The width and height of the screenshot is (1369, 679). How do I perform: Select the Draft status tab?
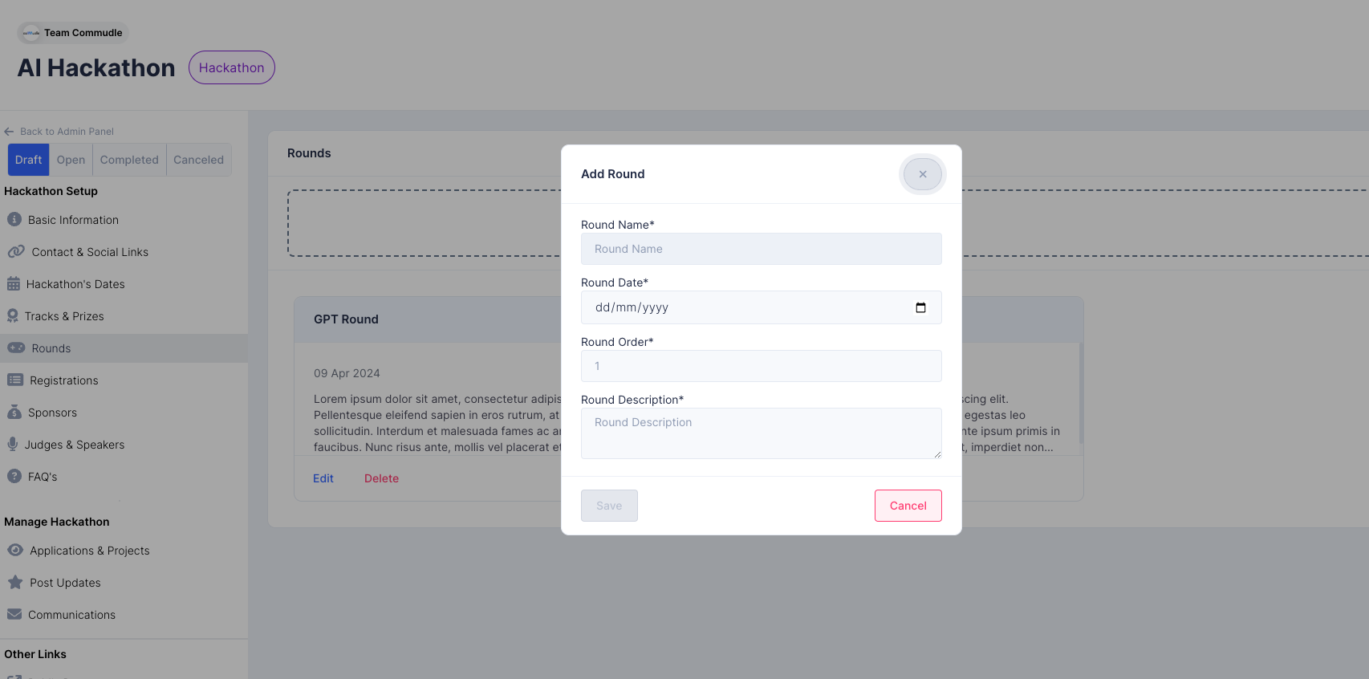click(x=28, y=160)
